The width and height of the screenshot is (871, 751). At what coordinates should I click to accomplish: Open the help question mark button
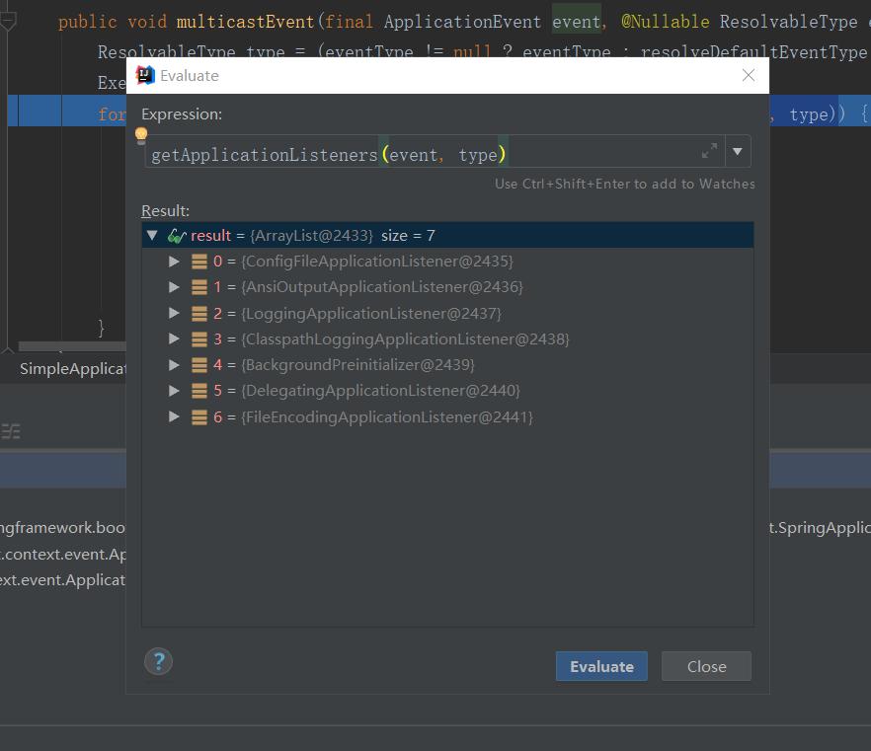click(158, 661)
